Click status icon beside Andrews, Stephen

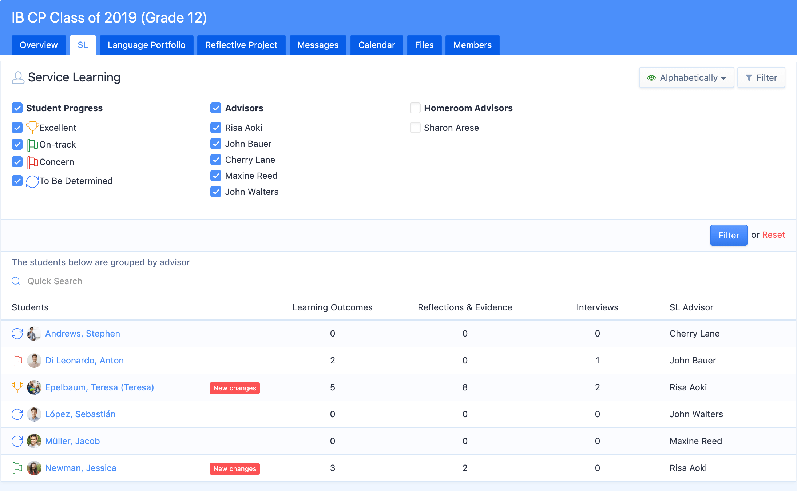point(17,334)
